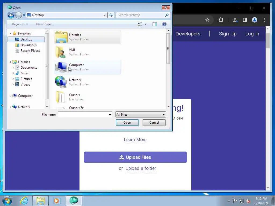Click the change view icon
The width and height of the screenshot is (275, 206).
140,24
